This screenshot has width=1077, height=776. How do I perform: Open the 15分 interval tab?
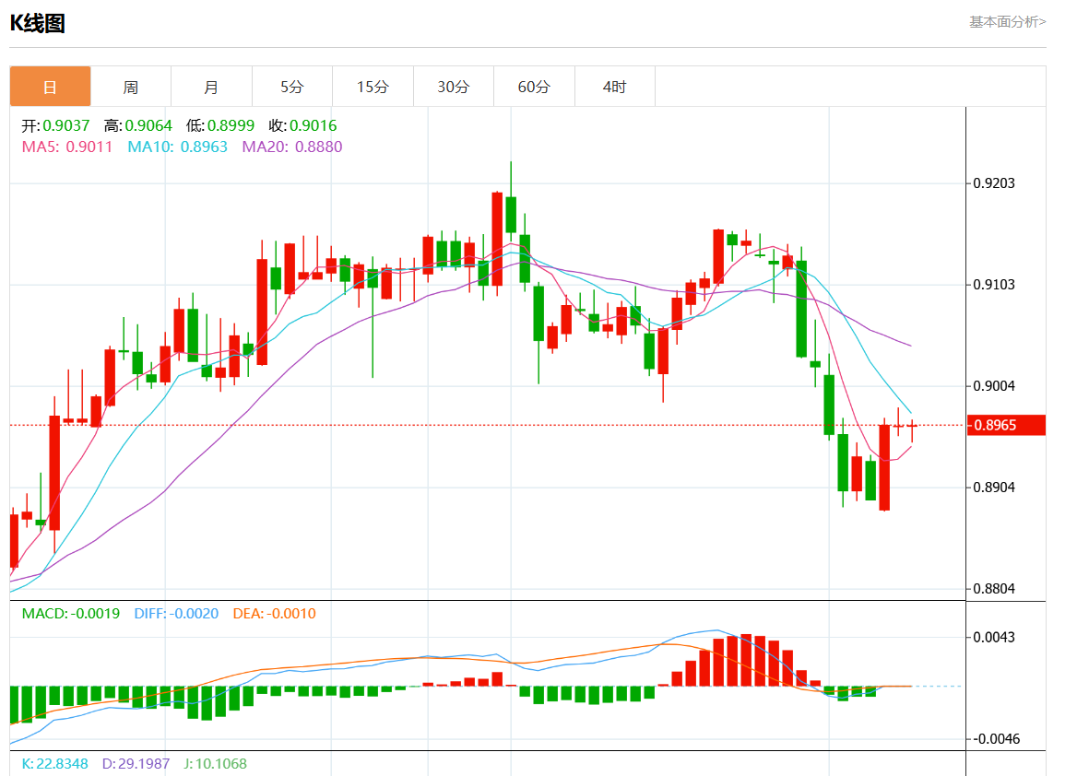[x=373, y=87]
